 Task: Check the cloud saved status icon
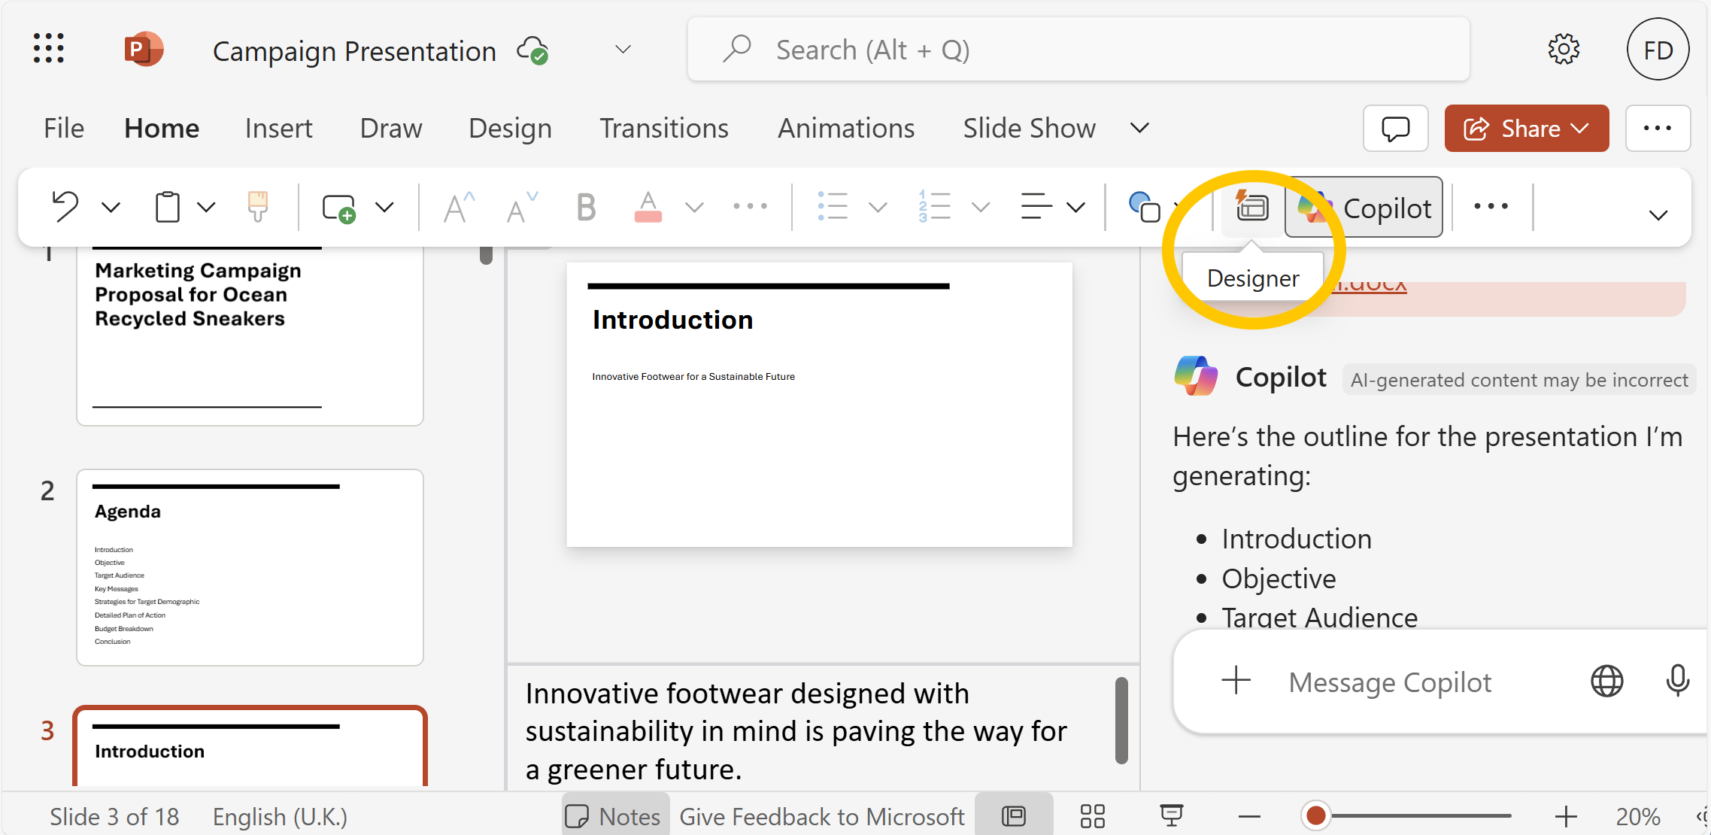[x=533, y=50]
